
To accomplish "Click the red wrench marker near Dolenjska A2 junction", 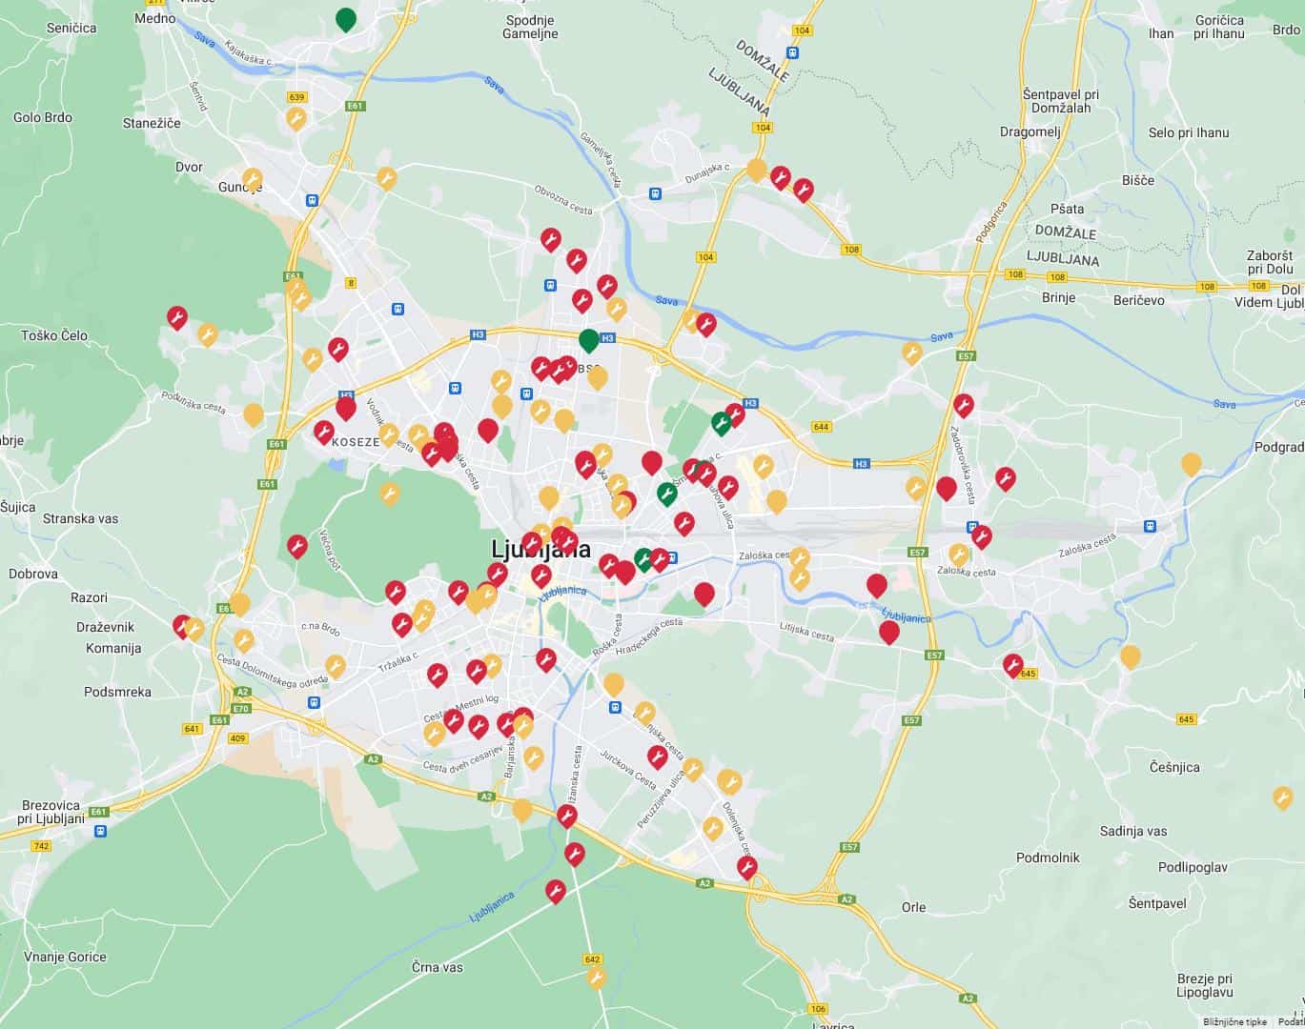I will click(747, 867).
